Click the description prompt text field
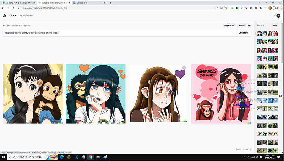 (x=120, y=33)
